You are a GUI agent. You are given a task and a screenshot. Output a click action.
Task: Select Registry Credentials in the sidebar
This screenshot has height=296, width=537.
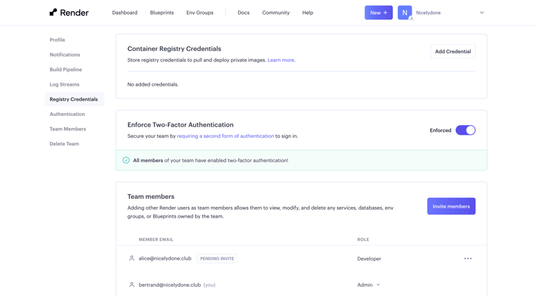(75, 99)
